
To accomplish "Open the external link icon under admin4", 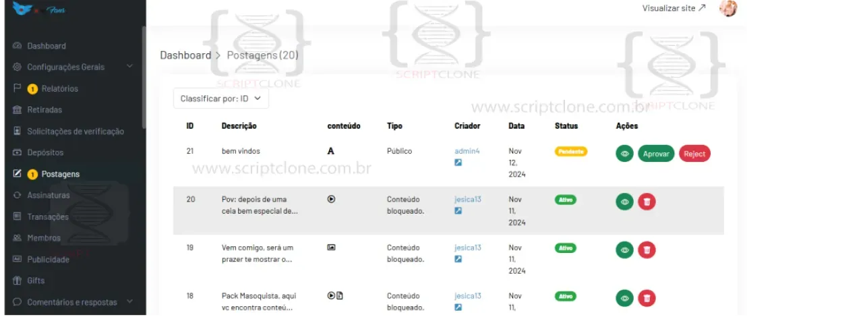I will 458,163.
